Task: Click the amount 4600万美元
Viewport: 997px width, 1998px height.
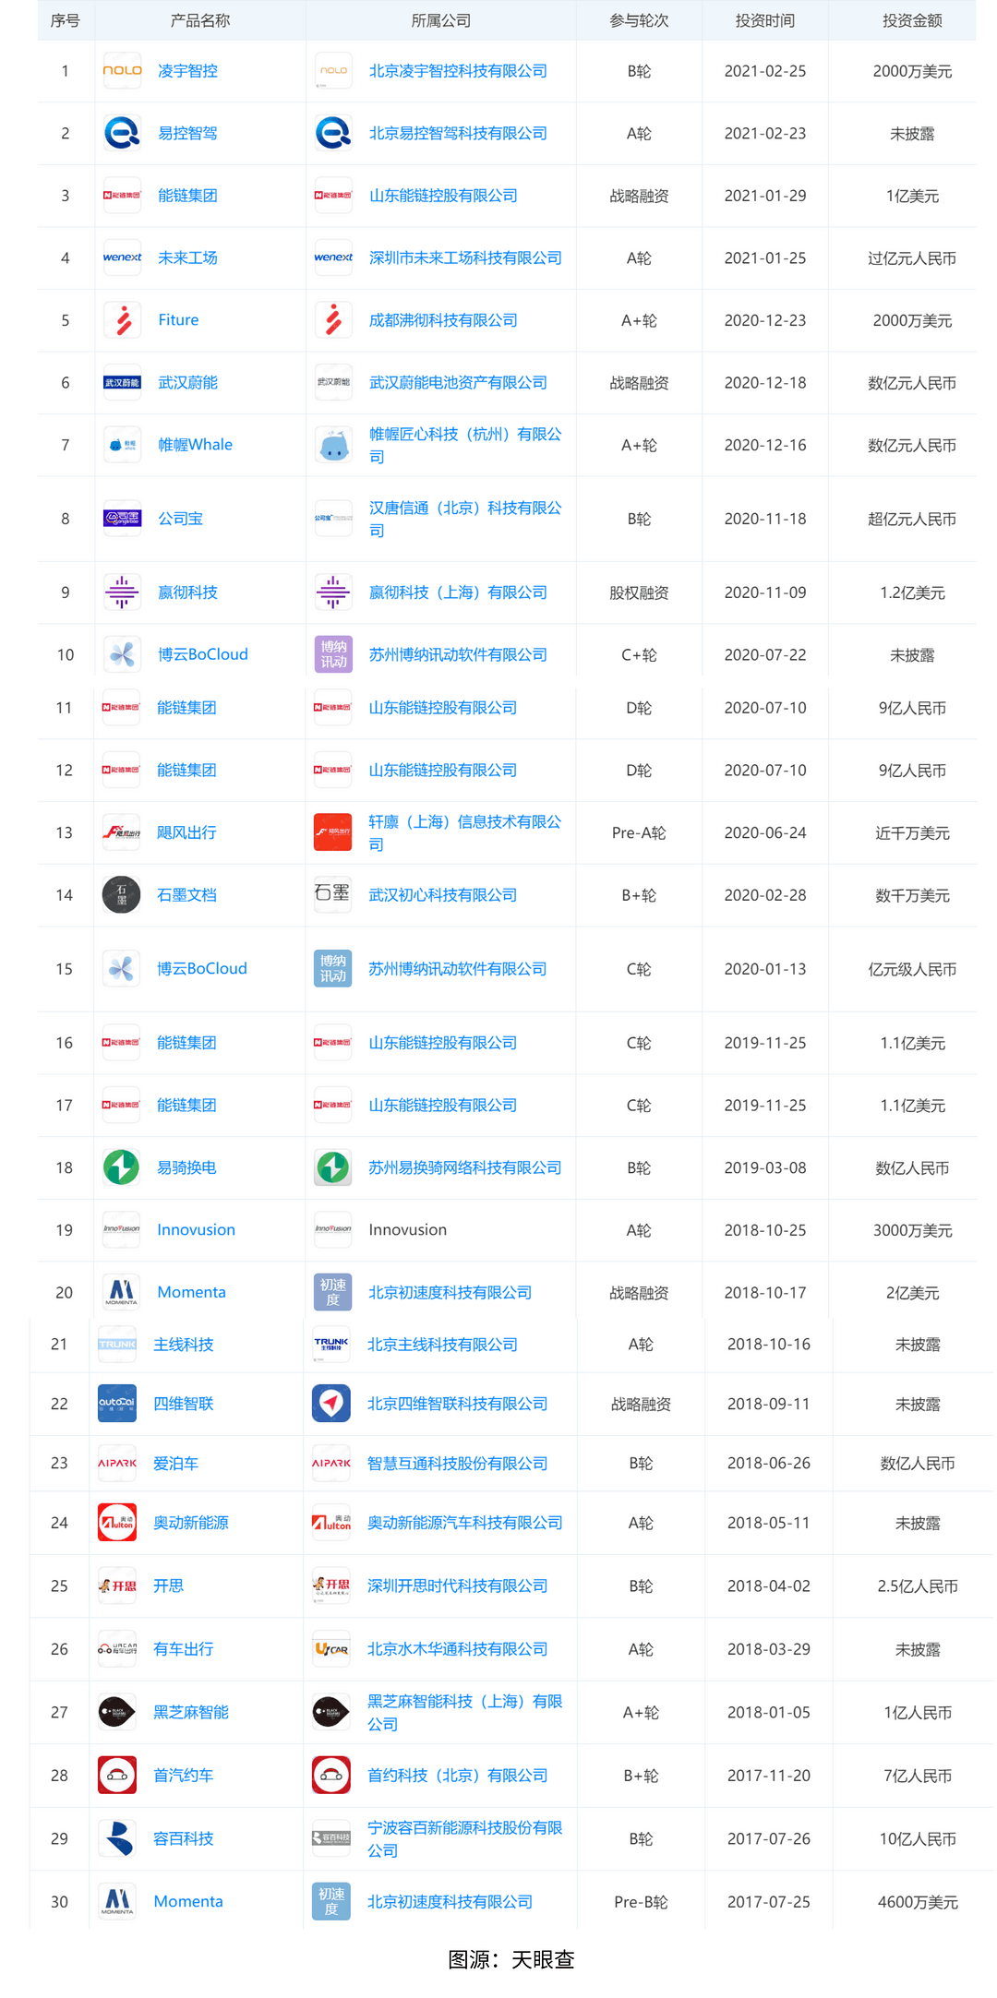Action: (x=918, y=1901)
